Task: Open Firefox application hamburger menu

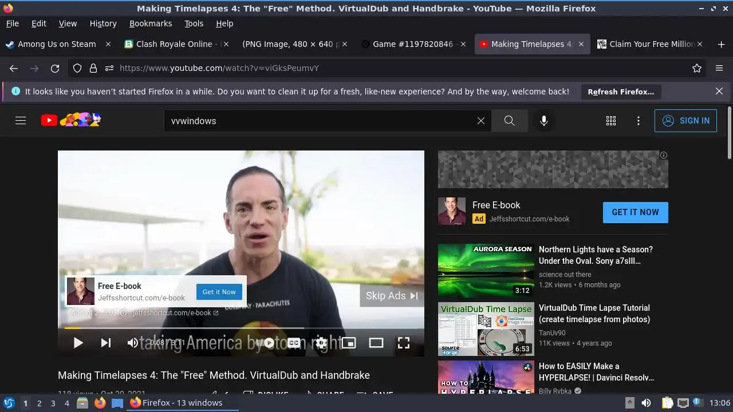Action: pyautogui.click(x=719, y=68)
